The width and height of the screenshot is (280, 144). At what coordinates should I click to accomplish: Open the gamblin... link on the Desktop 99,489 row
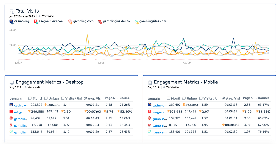click(21, 119)
